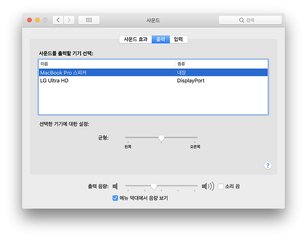Go forward with the right chevron button
The image size is (307, 240).
[x=69, y=20]
